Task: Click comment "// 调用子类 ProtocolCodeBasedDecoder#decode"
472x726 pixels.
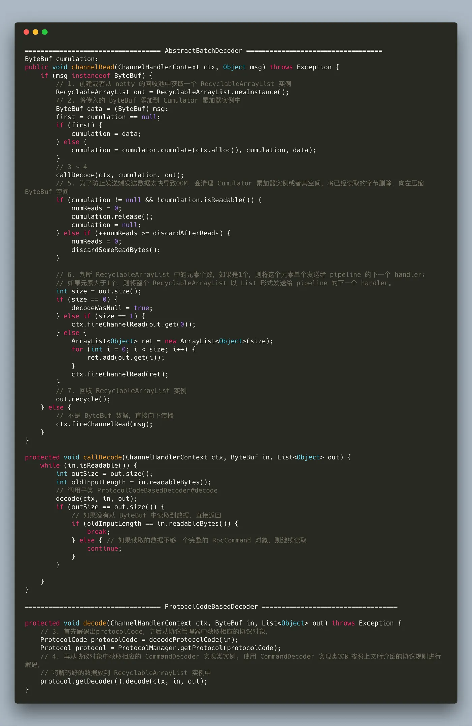Action: pyautogui.click(x=137, y=490)
